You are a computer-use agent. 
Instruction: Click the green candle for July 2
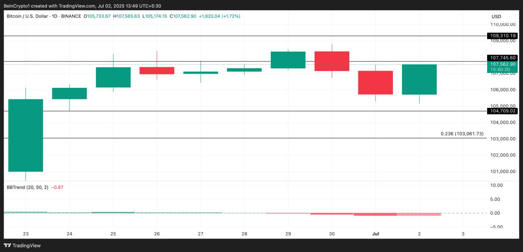419,80
